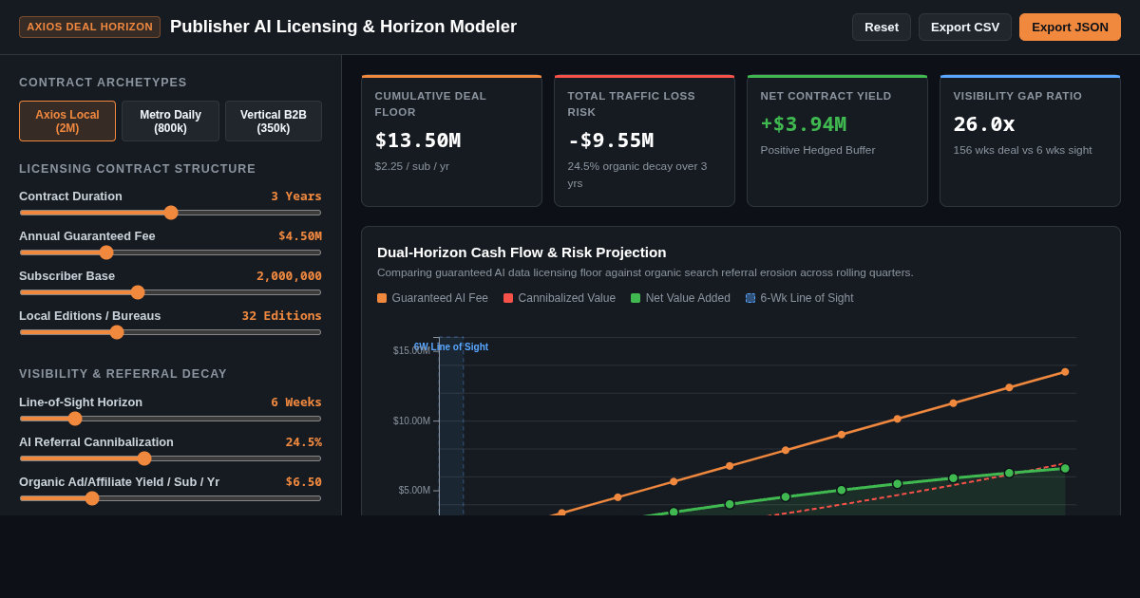
Task: Click the Reset button
Action: pos(881,27)
